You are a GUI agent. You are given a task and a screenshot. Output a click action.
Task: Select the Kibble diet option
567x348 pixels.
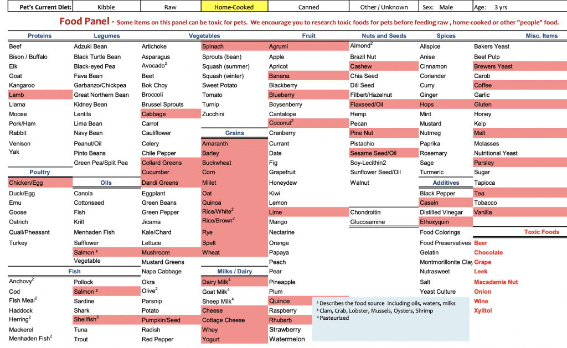(x=106, y=6)
